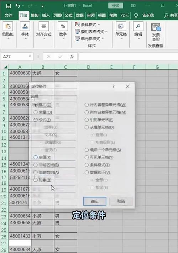
Task: Switch to the 审阅 ribbon tab
Action: [91, 15]
